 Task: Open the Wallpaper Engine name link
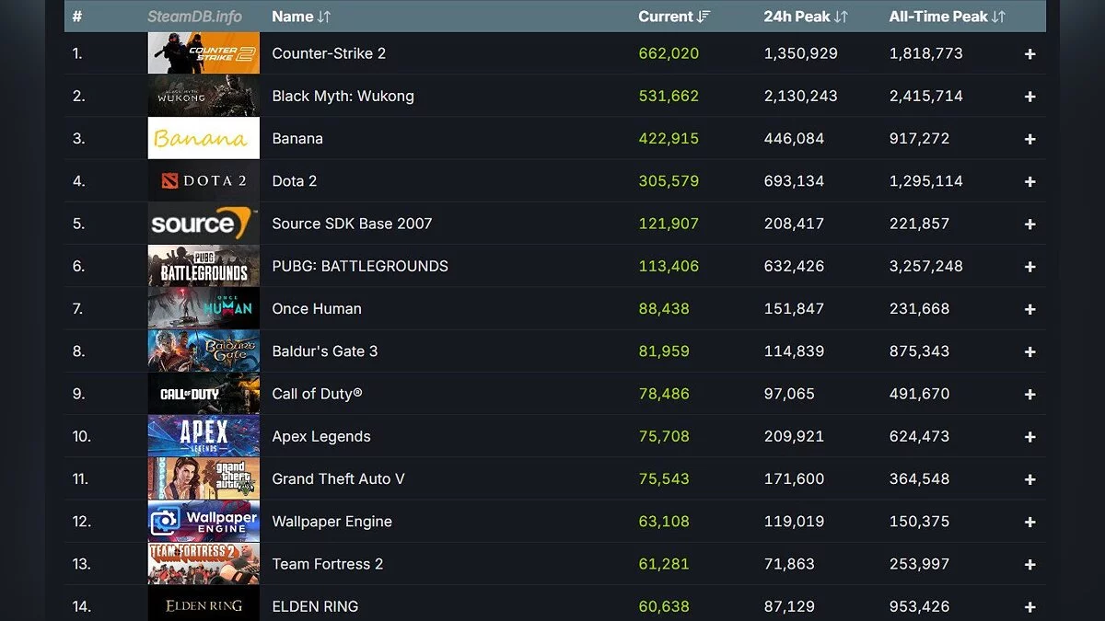(332, 521)
